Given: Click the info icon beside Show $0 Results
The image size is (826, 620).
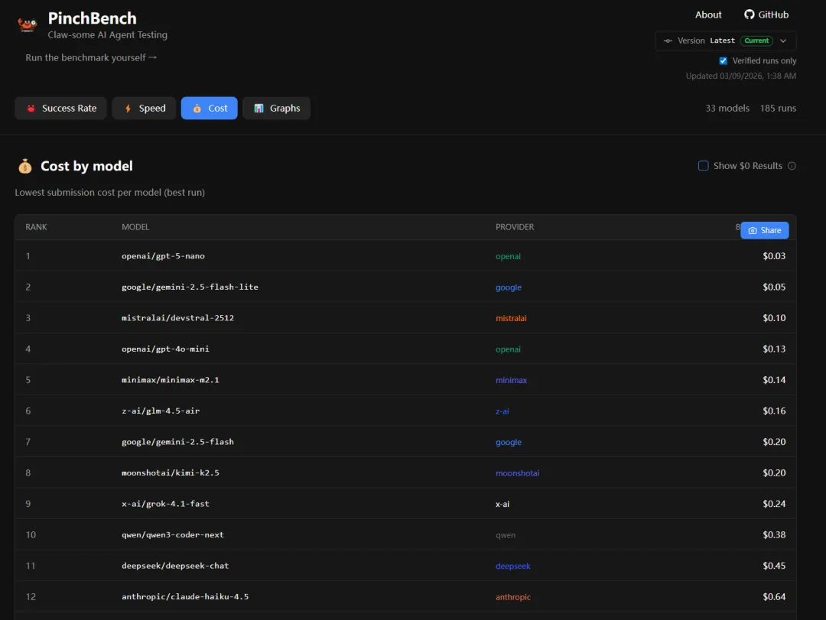Looking at the screenshot, I should coord(792,166).
